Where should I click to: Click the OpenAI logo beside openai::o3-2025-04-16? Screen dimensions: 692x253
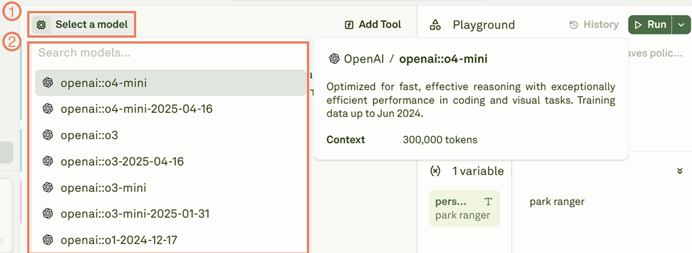48,161
